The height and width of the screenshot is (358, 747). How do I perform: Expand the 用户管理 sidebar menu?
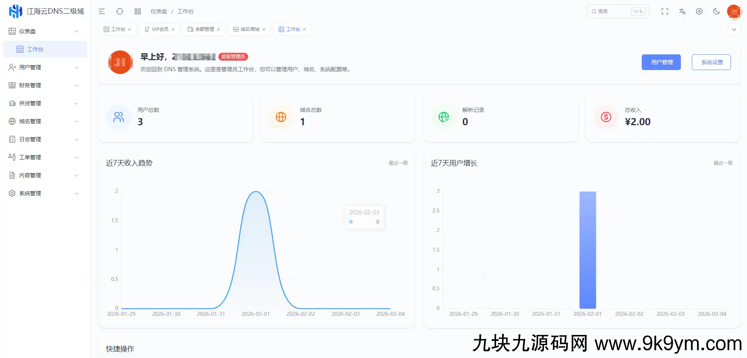point(44,67)
